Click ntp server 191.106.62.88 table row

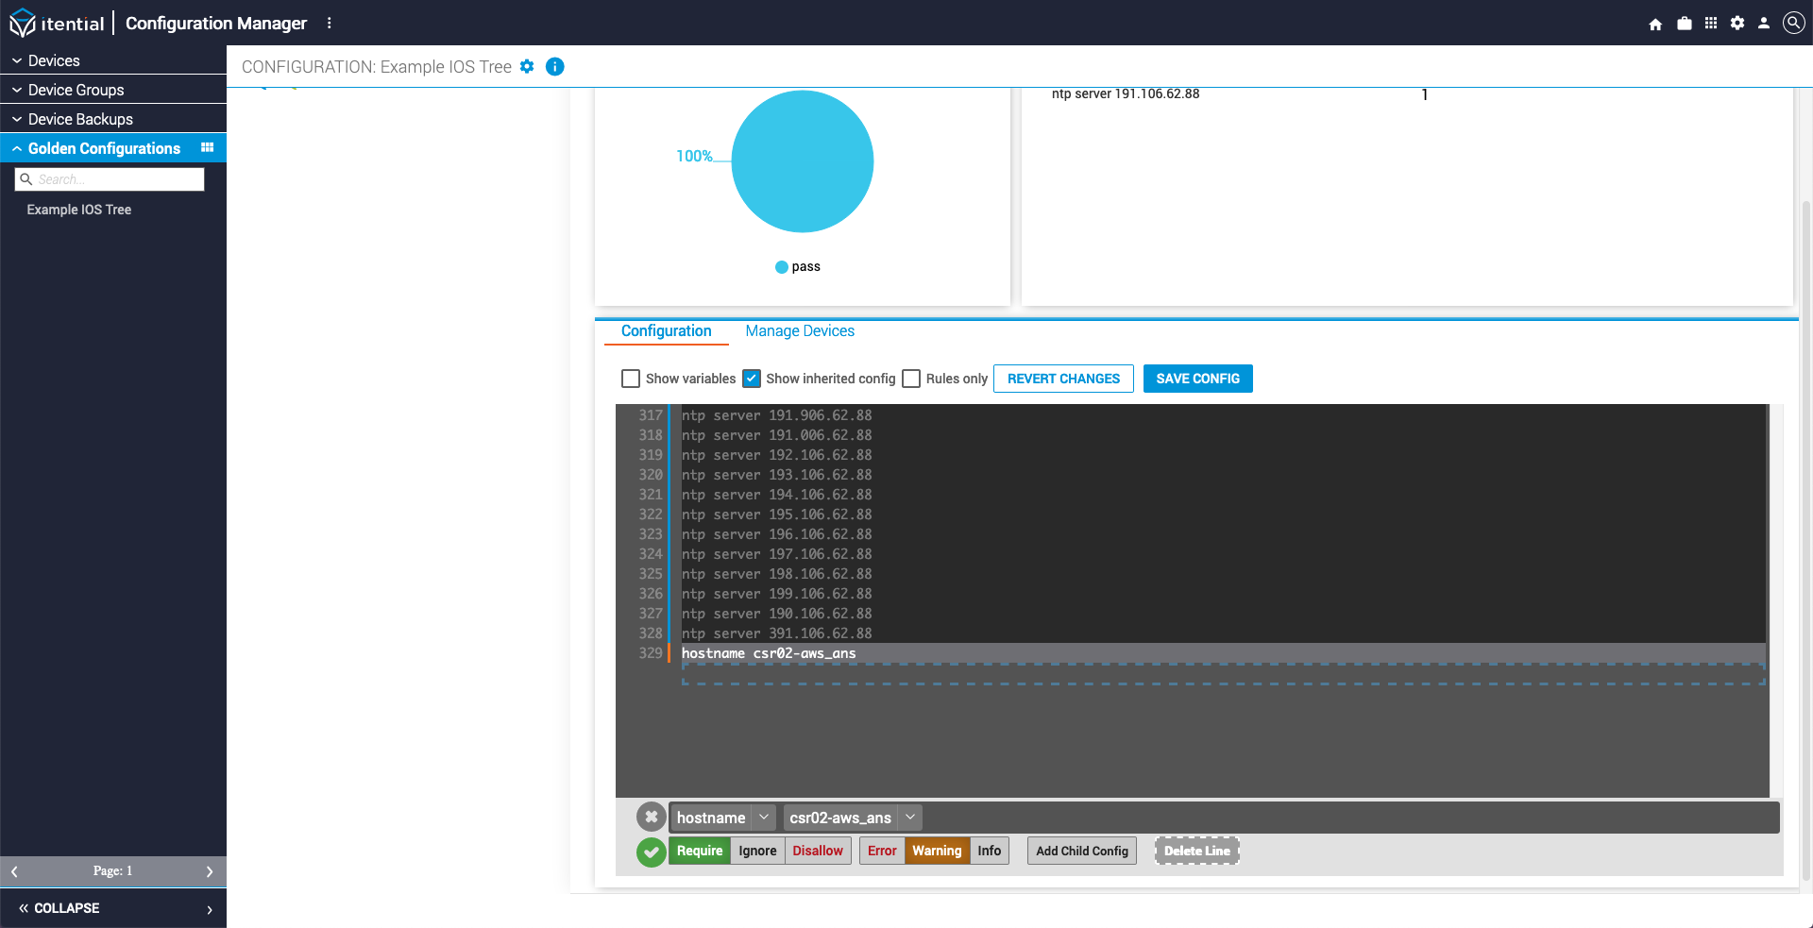(1407, 94)
